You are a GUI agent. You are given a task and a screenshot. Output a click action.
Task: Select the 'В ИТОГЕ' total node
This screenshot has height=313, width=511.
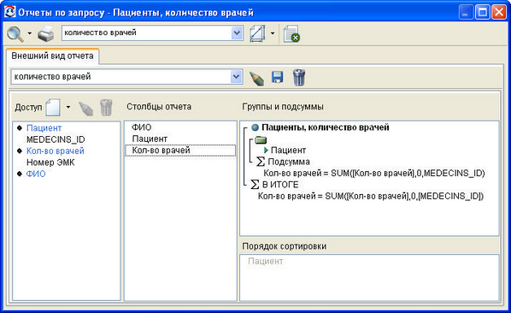point(280,185)
